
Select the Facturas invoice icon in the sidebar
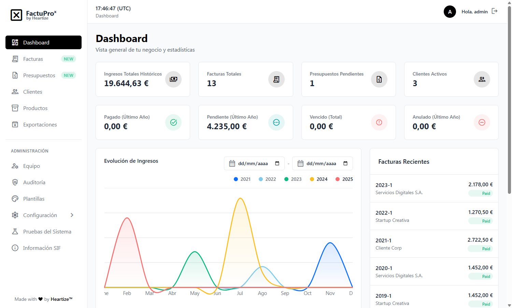[x=15, y=59]
